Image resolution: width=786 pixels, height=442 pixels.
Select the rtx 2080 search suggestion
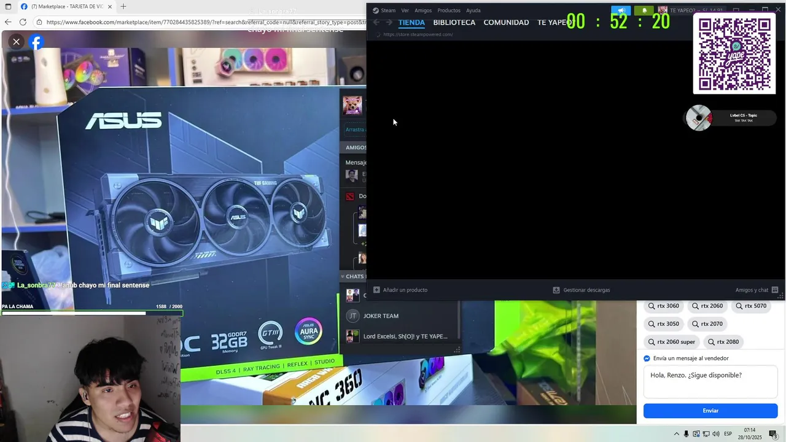[723, 342]
